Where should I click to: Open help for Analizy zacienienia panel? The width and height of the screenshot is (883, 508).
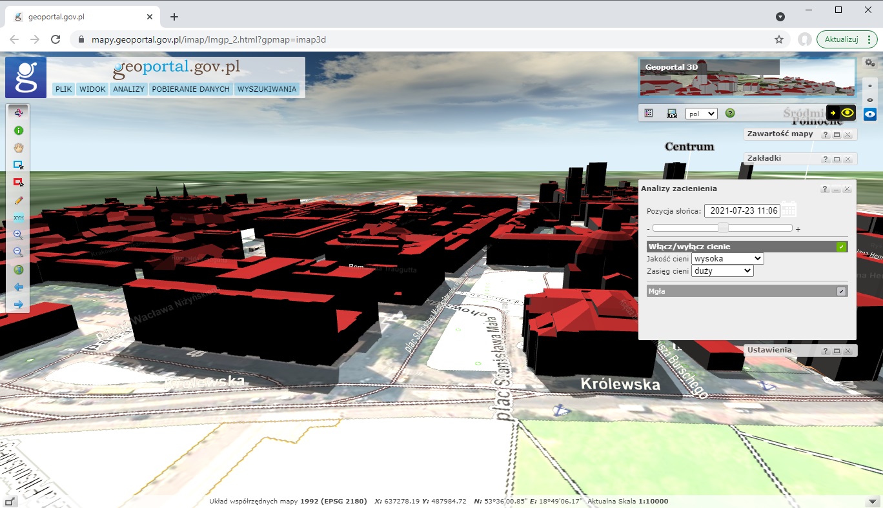click(825, 189)
